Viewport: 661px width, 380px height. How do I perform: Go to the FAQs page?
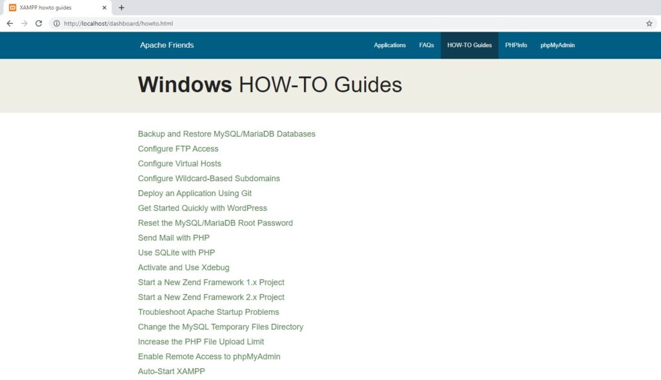pos(426,45)
